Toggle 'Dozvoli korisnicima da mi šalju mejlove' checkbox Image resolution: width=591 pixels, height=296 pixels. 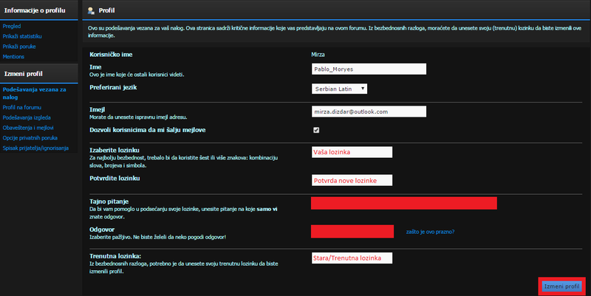[316, 130]
